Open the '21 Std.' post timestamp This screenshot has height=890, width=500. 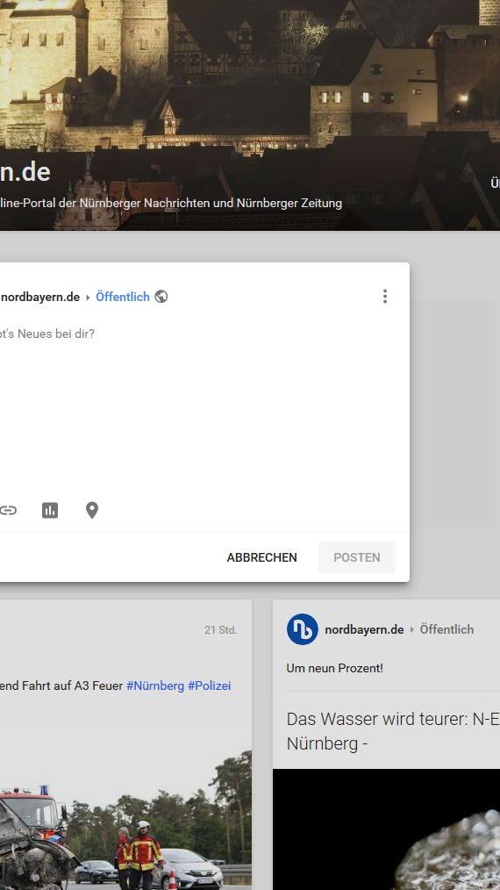(221, 630)
